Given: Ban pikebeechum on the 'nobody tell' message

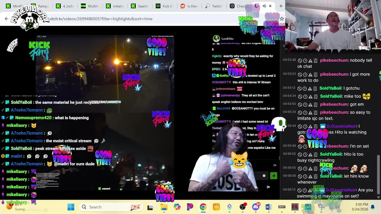Looking at the screenshot, I should pos(300,60).
